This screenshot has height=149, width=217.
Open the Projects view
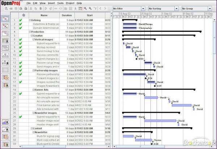point(5,48)
